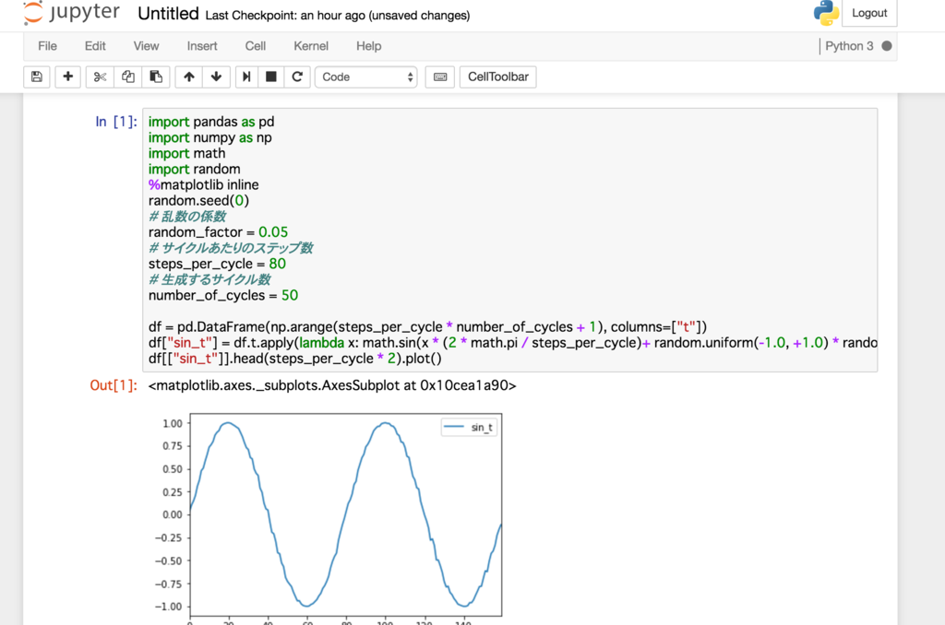Open the Edit menu
Image resolution: width=945 pixels, height=625 pixels.
click(x=95, y=46)
